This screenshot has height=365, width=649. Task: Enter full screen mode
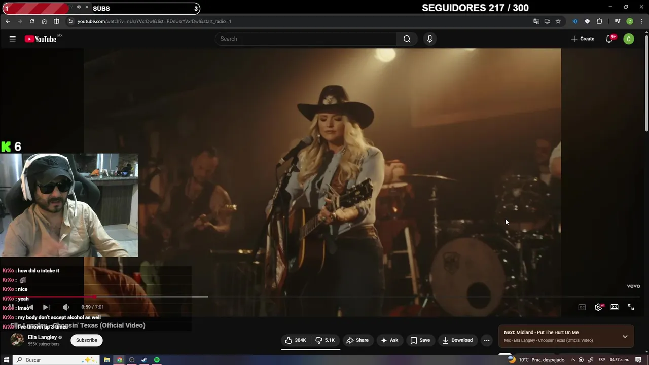tap(631, 307)
